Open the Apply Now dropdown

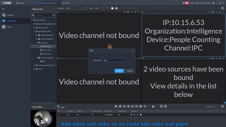tap(211, 107)
